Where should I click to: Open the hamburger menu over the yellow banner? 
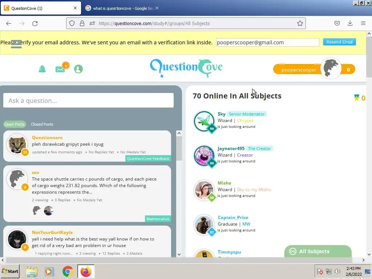click(16, 44)
